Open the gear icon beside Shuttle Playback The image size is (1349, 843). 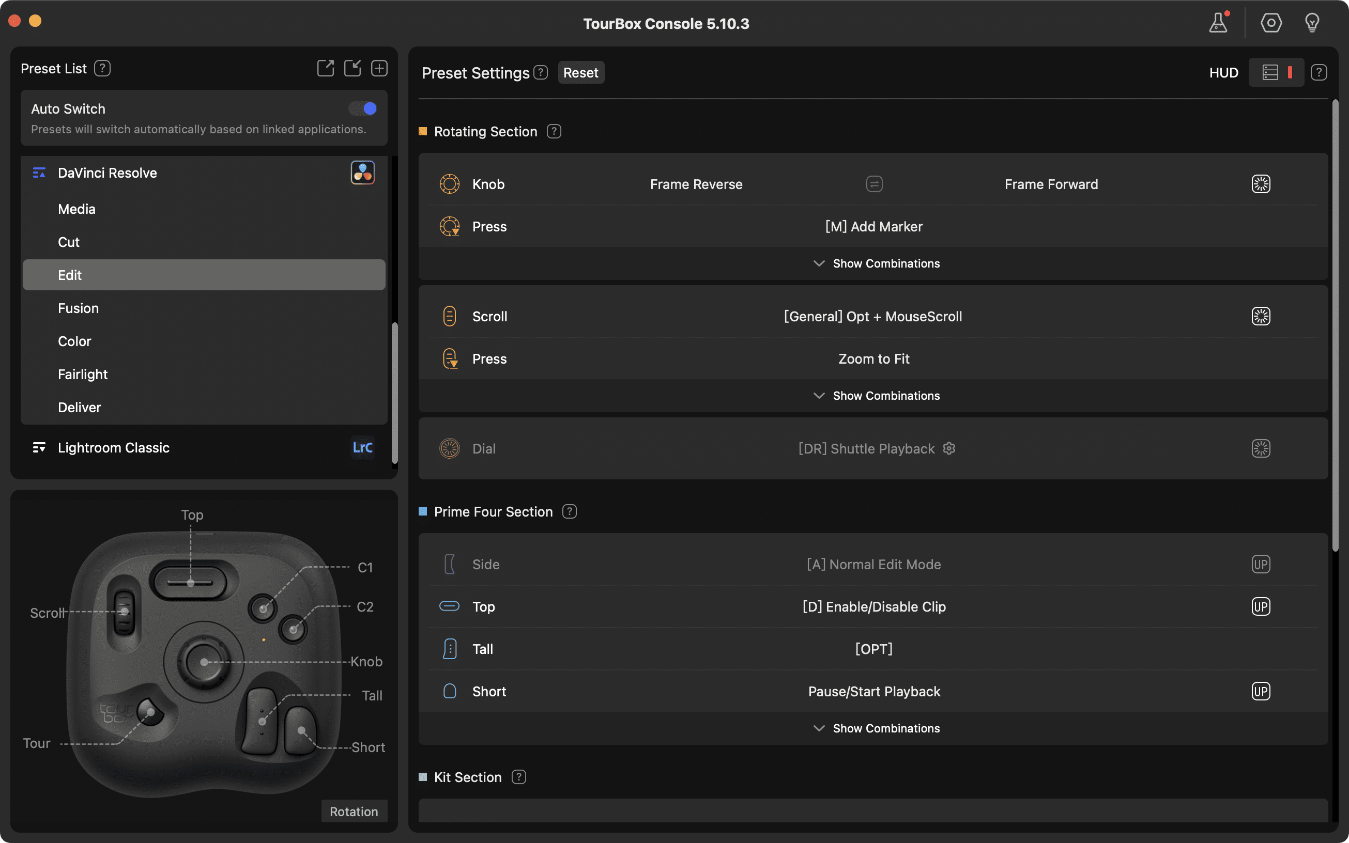tap(948, 448)
